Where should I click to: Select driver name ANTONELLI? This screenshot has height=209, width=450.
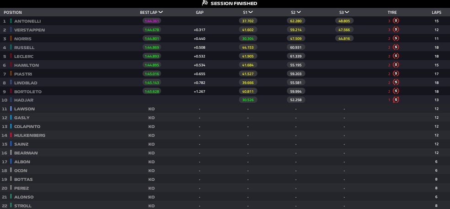27,21
